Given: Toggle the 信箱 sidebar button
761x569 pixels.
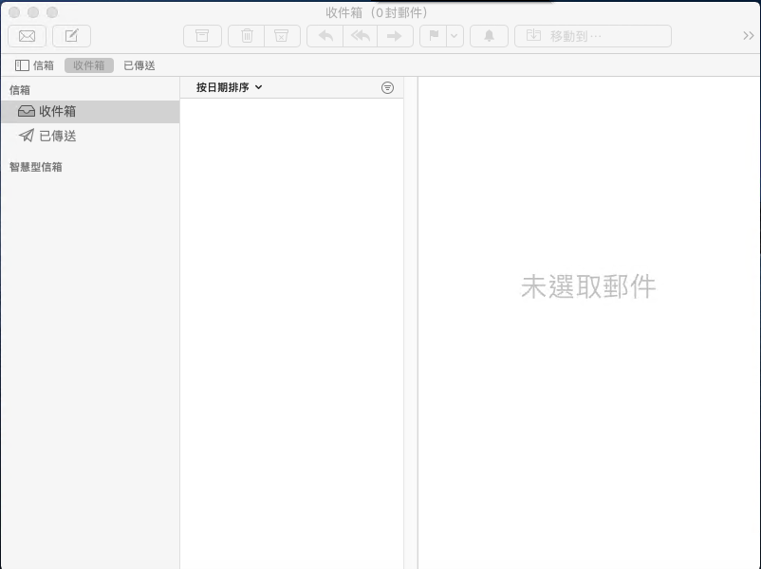Looking at the screenshot, I should click(34, 65).
